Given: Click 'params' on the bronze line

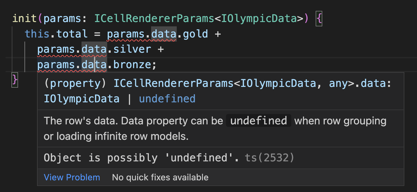Looking at the screenshot, I should pyautogui.click(x=56, y=65).
